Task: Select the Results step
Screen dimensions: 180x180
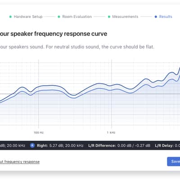Action: [x=166, y=17]
